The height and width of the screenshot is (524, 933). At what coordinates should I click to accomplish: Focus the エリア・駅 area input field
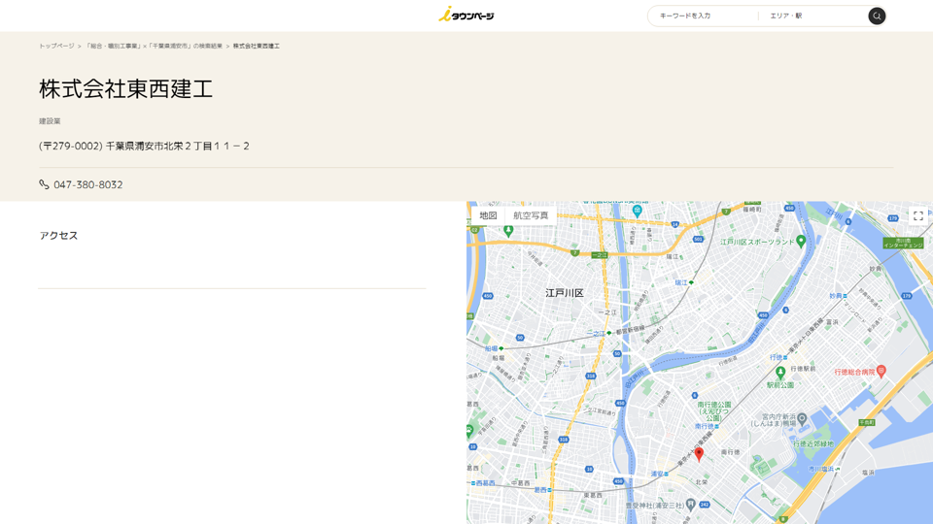[x=812, y=16]
